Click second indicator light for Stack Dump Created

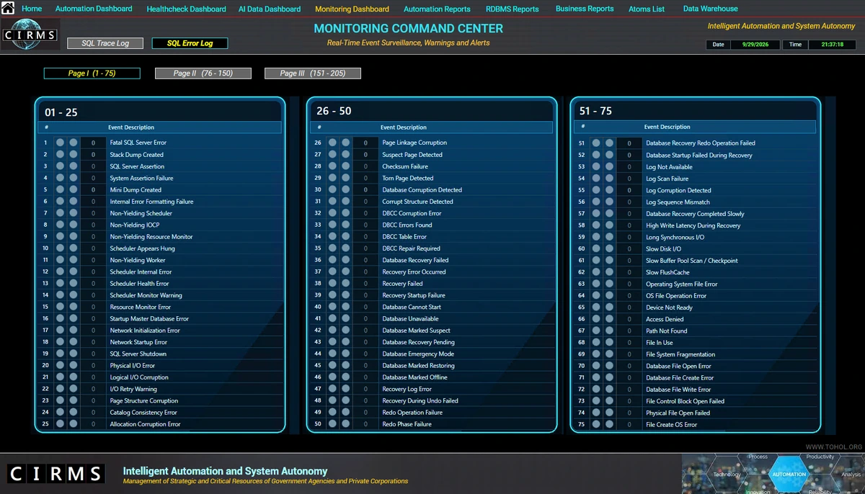[73, 154]
